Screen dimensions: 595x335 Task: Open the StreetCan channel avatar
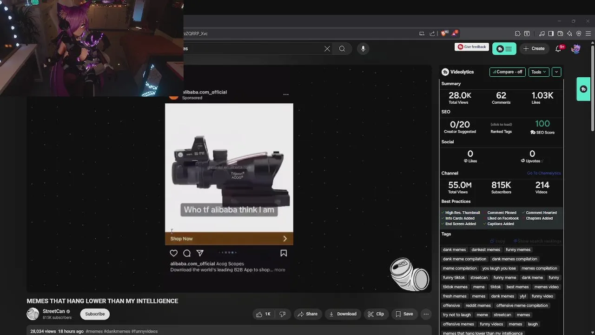33,314
